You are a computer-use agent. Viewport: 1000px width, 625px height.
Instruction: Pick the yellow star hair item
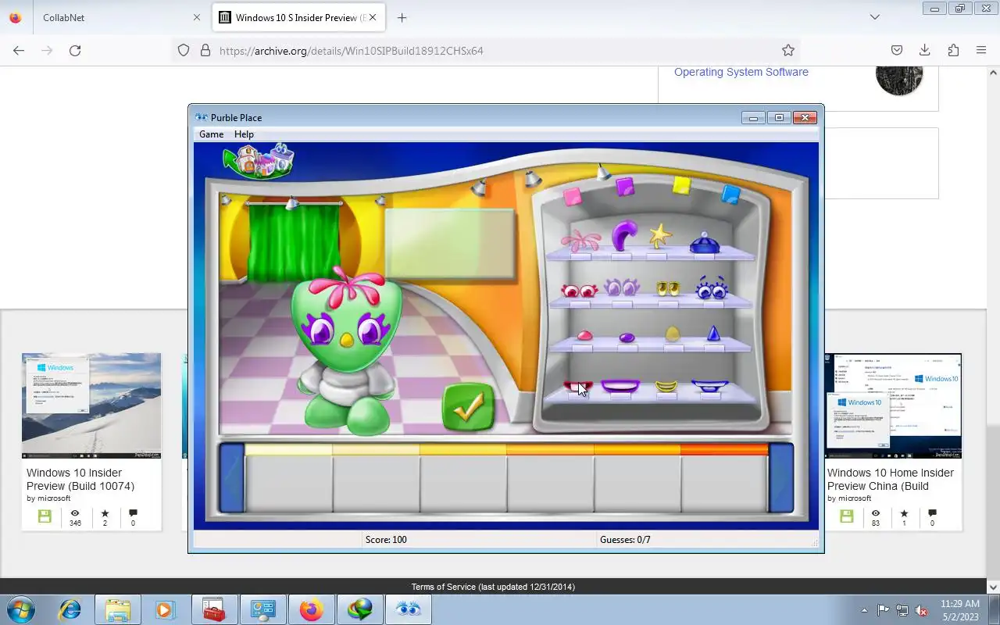click(x=661, y=236)
